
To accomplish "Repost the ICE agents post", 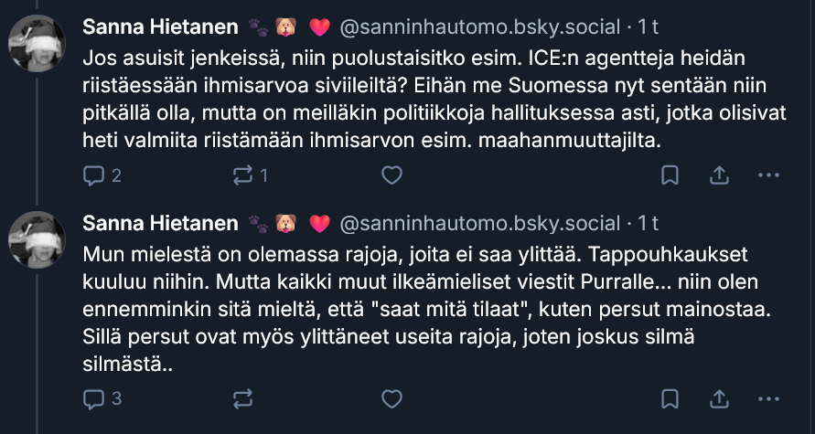I will (251, 175).
